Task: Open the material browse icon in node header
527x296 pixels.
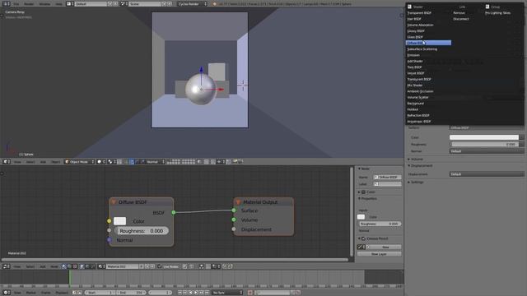Action: point(101,266)
